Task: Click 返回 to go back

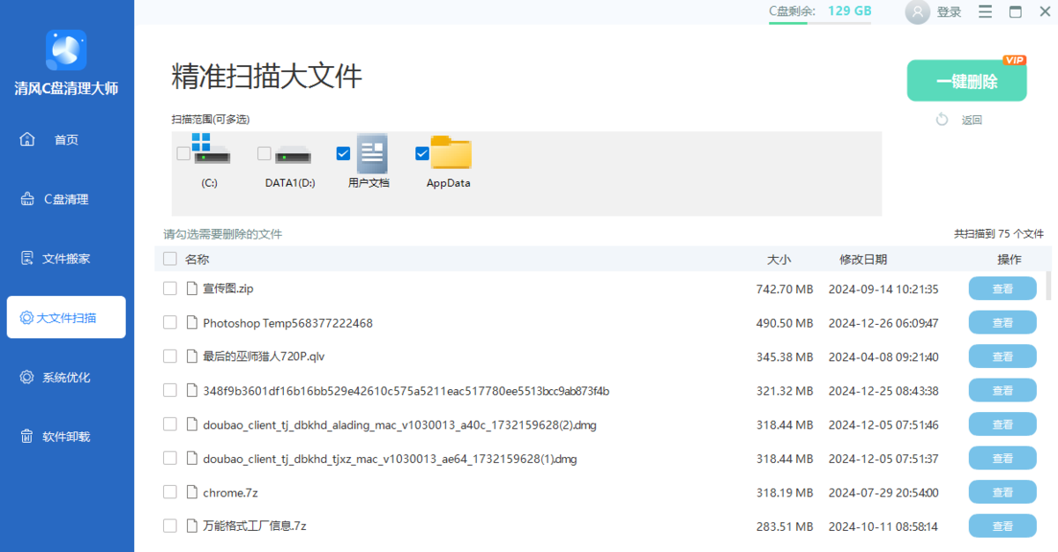Action: pos(970,119)
